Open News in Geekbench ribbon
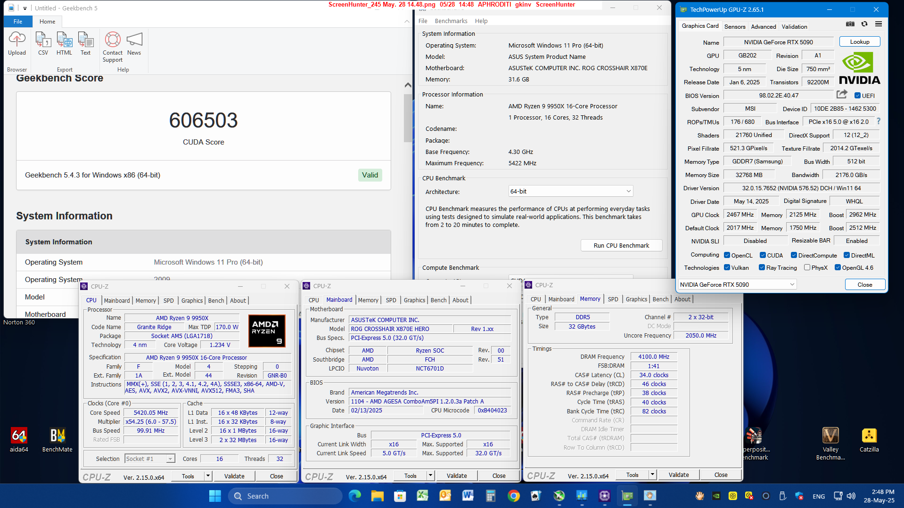This screenshot has height=508, width=904. click(x=134, y=43)
